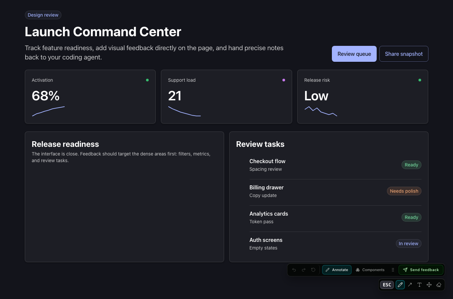The width and height of the screenshot is (453, 299).
Task: Click the Share snapshot button
Action: pos(404,54)
